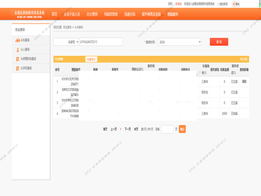Sort by 车辆角色 column arrows
This screenshot has height=196, width=261.
[206, 73]
